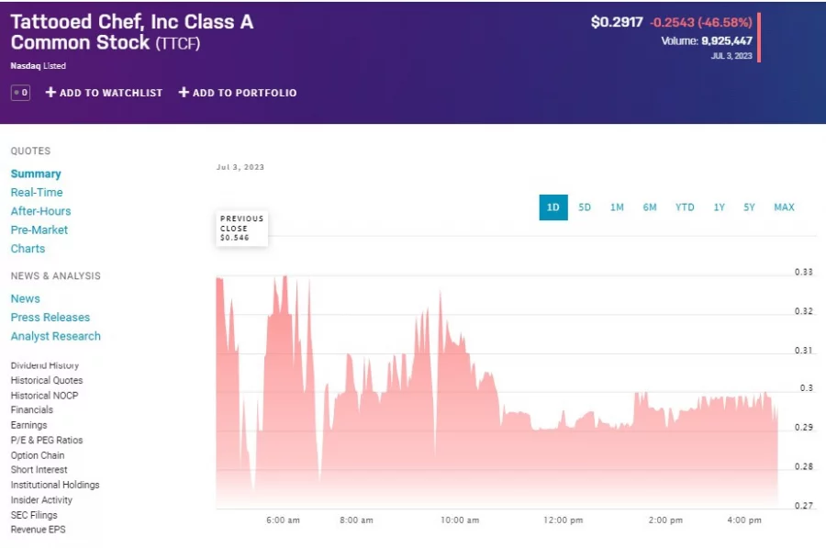The height and width of the screenshot is (548, 826).
Task: Open the SEC Filings link
Action: (x=34, y=515)
